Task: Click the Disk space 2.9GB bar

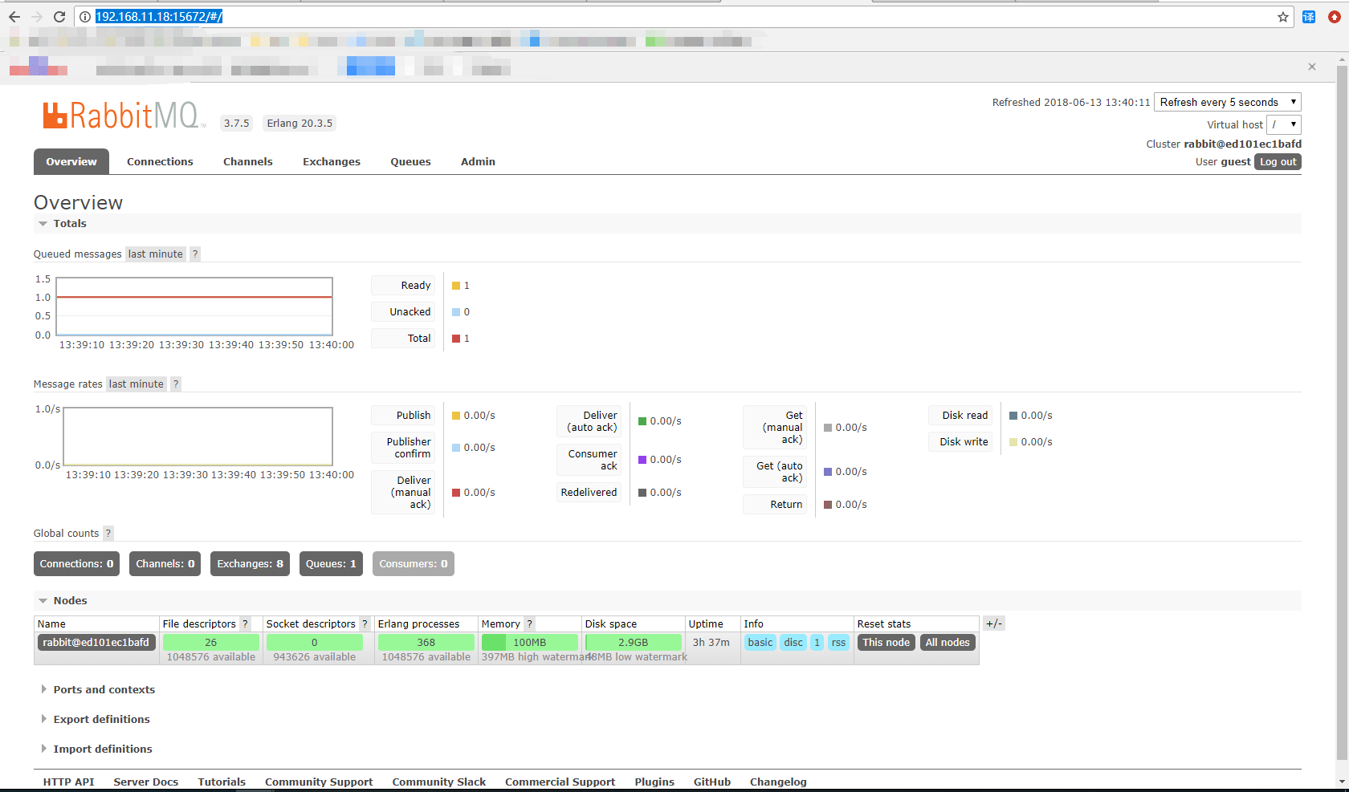Action: pyautogui.click(x=634, y=643)
